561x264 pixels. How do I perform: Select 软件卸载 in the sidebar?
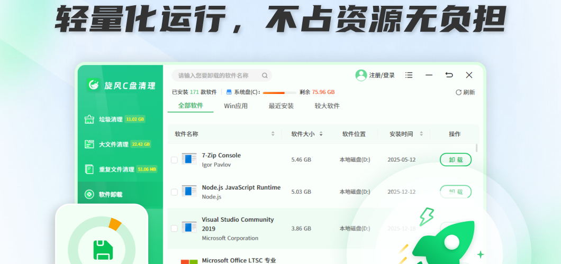click(x=120, y=194)
